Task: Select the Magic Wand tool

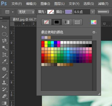Action: (4, 48)
